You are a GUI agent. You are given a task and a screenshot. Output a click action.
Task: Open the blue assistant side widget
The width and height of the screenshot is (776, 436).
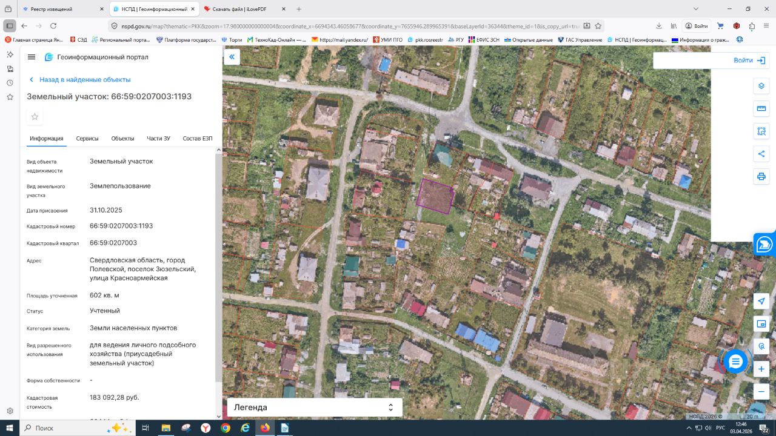764,244
